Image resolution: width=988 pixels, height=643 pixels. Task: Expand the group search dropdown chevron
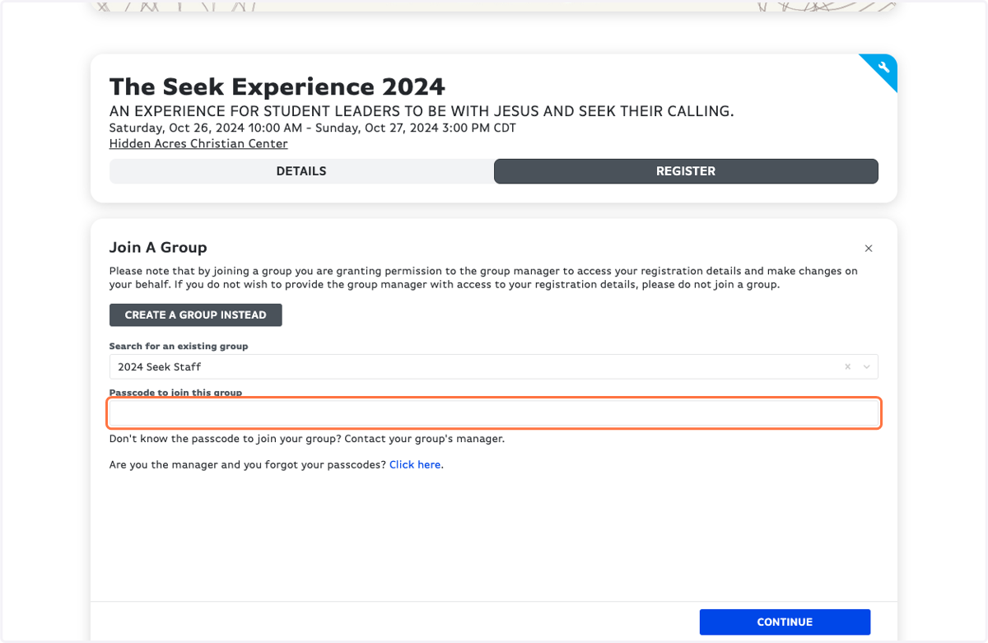[x=867, y=367]
